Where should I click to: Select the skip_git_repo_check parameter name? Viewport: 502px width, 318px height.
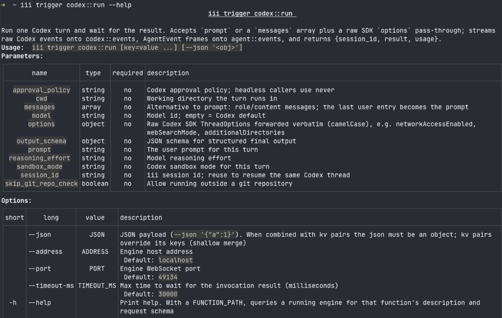[41, 184]
